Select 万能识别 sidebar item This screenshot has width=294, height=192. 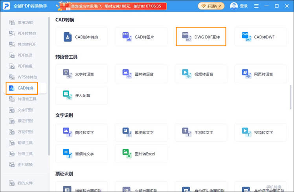(25, 132)
